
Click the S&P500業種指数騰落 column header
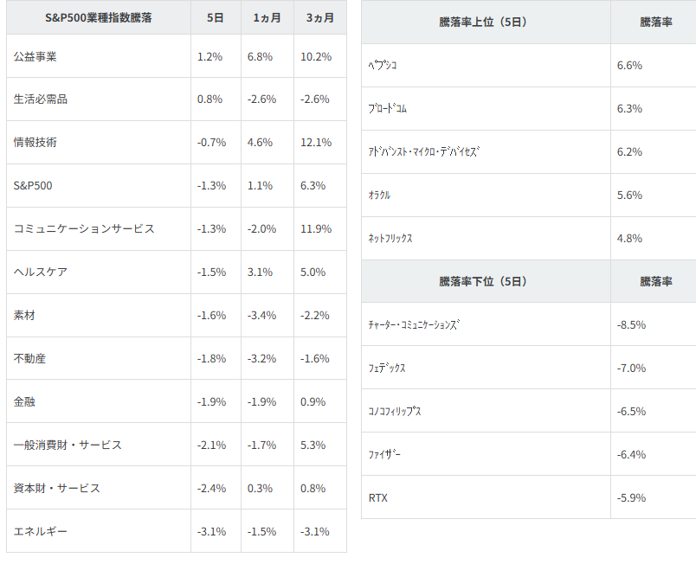pyautogui.click(x=98, y=18)
